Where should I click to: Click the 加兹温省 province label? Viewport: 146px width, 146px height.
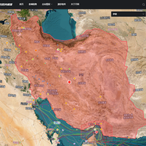(46, 46)
